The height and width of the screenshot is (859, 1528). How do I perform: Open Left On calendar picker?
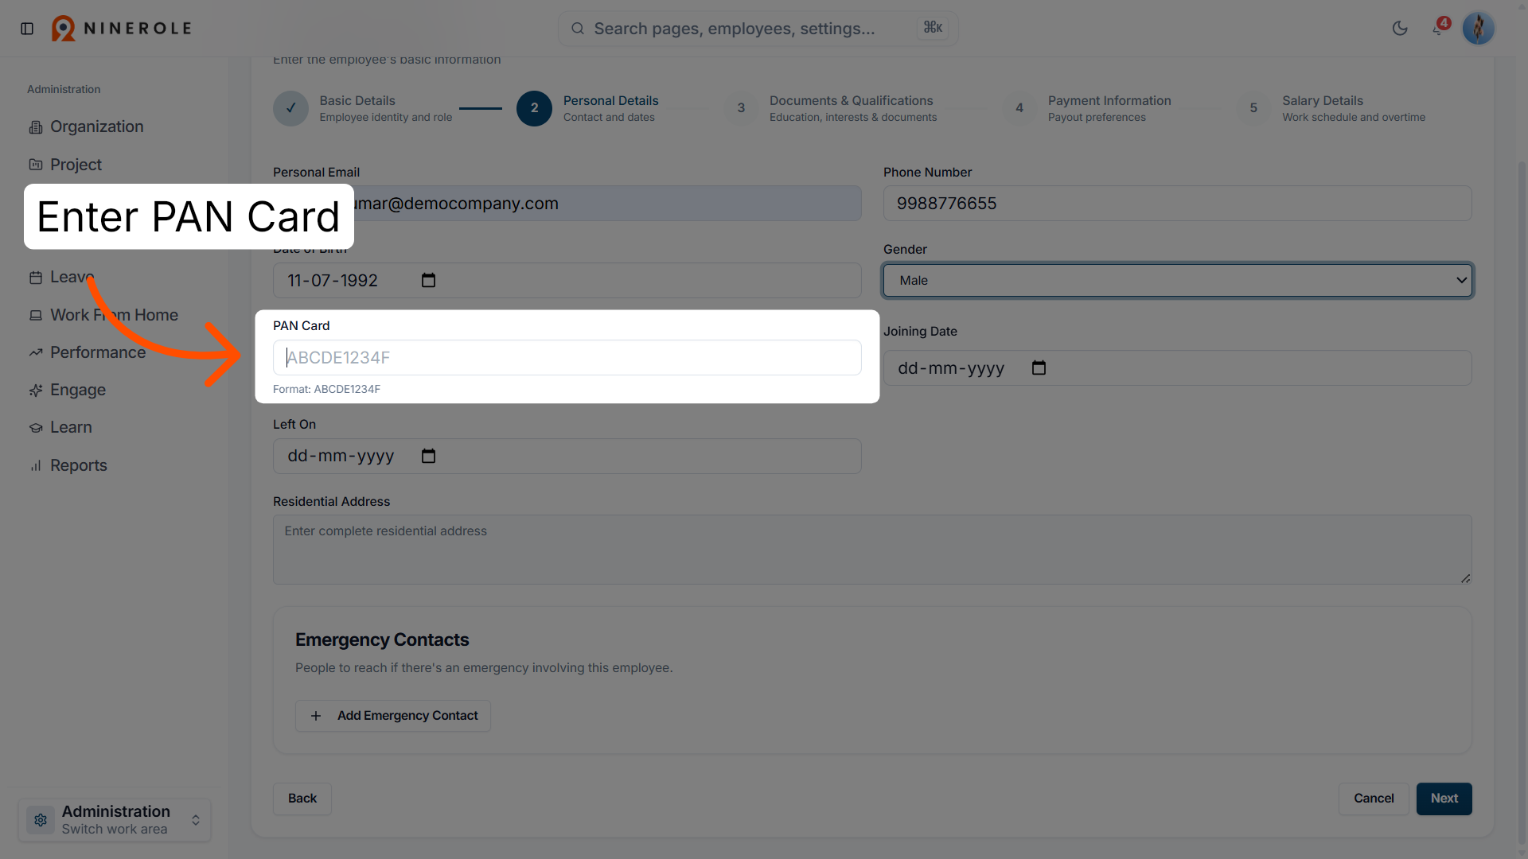click(428, 456)
